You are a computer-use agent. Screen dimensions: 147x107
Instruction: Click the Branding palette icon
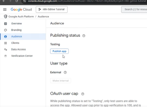pyautogui.click(x=6, y=30)
